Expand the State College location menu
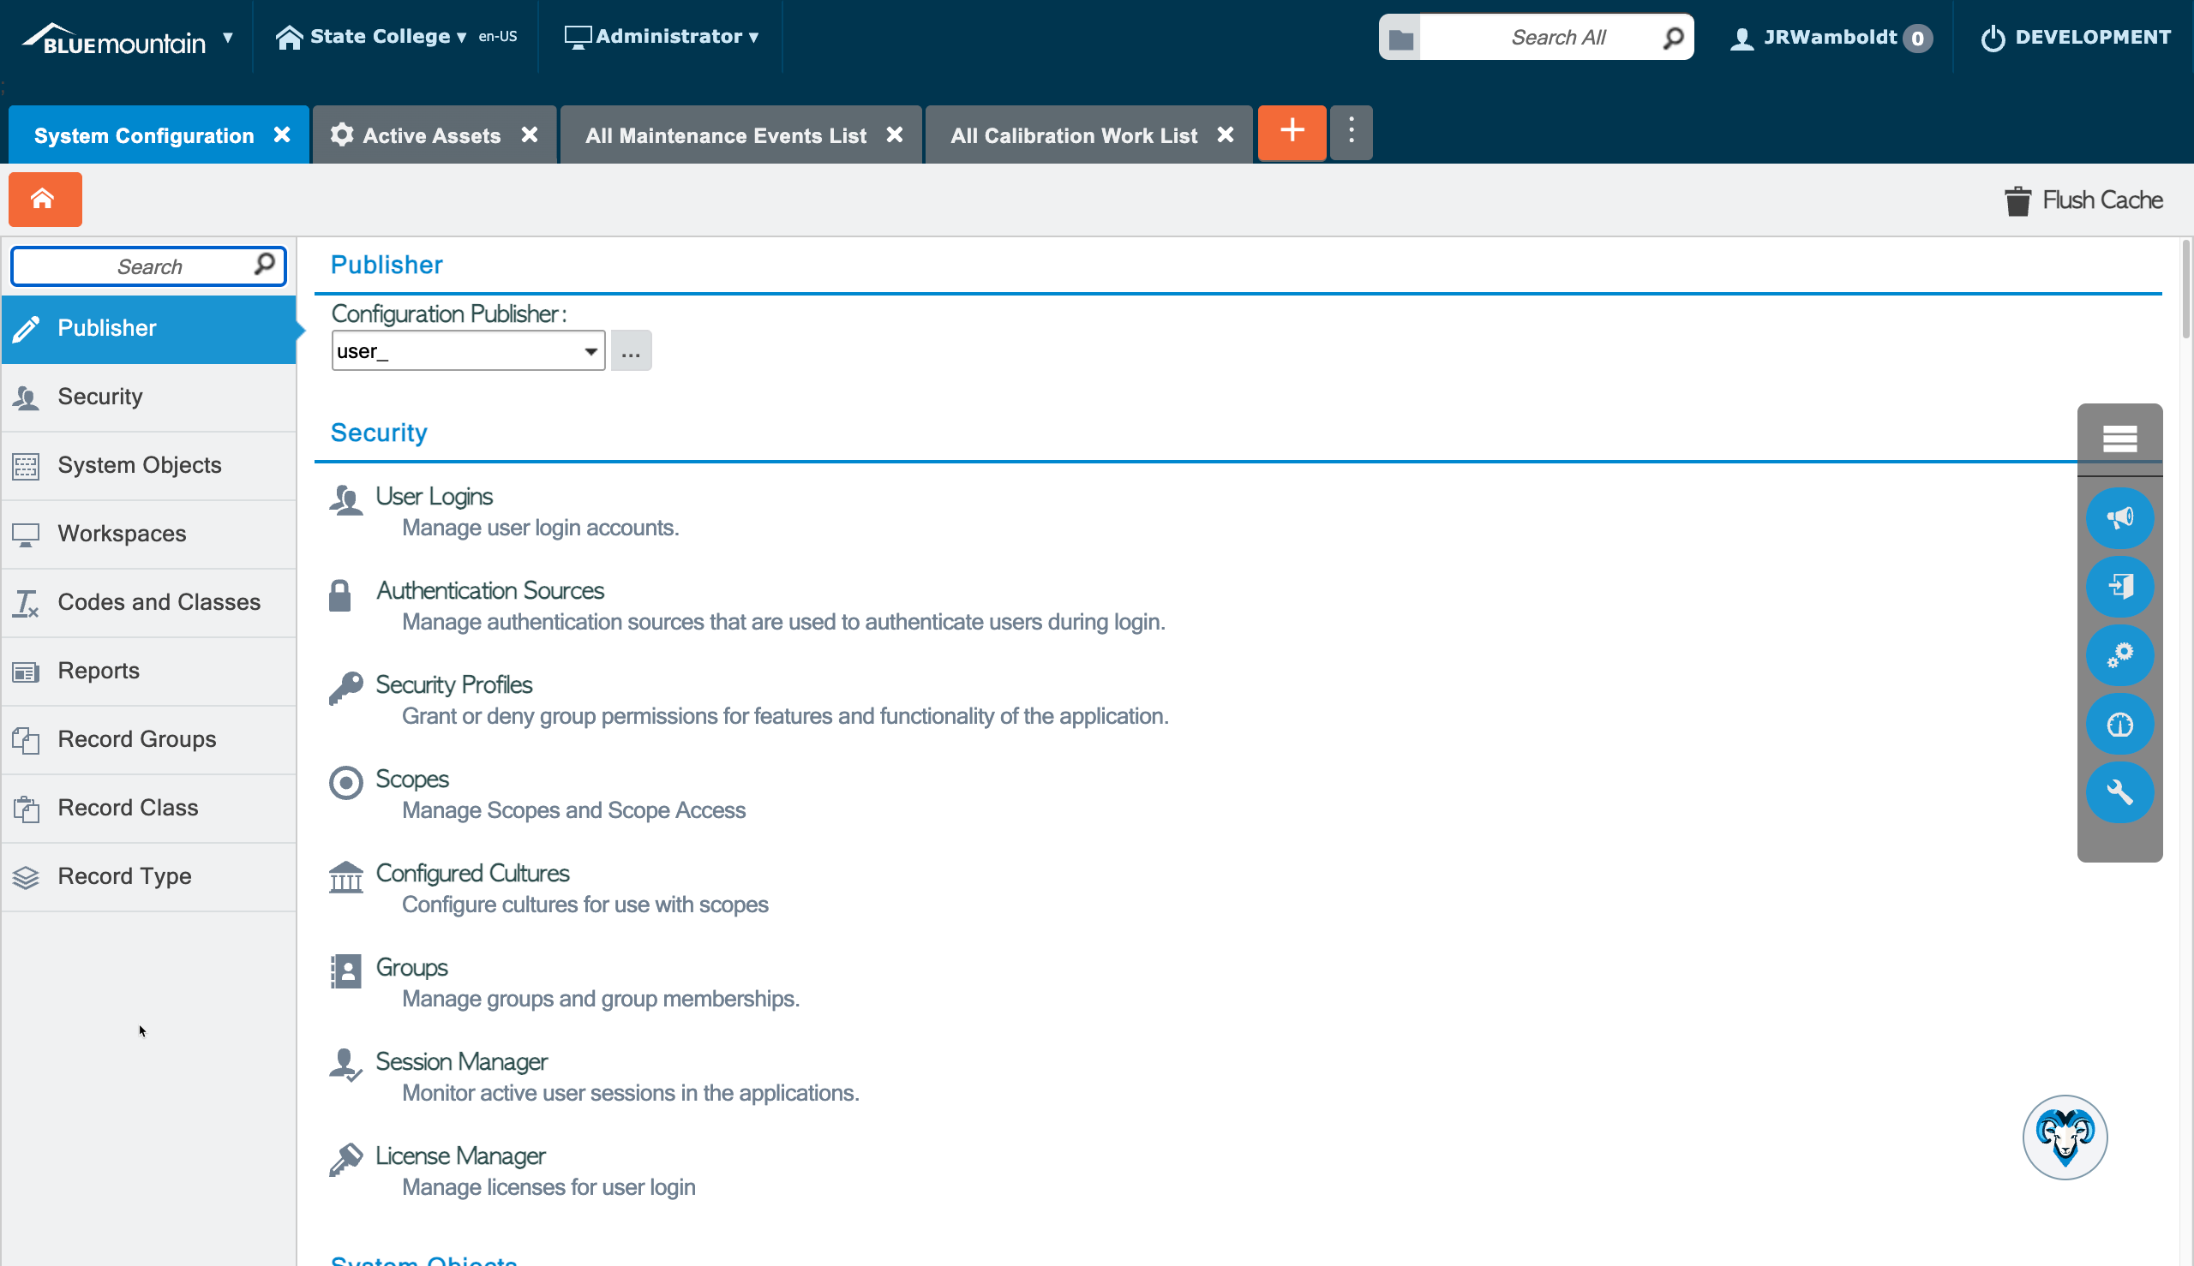 pyautogui.click(x=381, y=37)
